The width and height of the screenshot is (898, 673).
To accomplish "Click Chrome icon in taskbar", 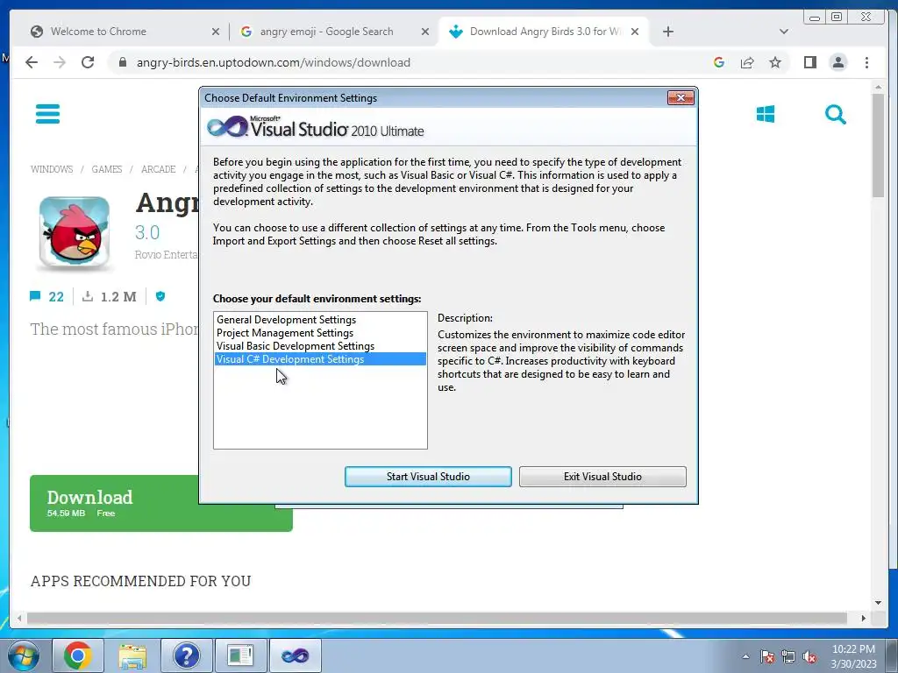I will [x=78, y=655].
